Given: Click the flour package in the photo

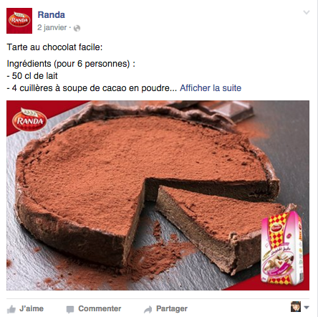Looking at the screenshot, I should [x=281, y=245].
